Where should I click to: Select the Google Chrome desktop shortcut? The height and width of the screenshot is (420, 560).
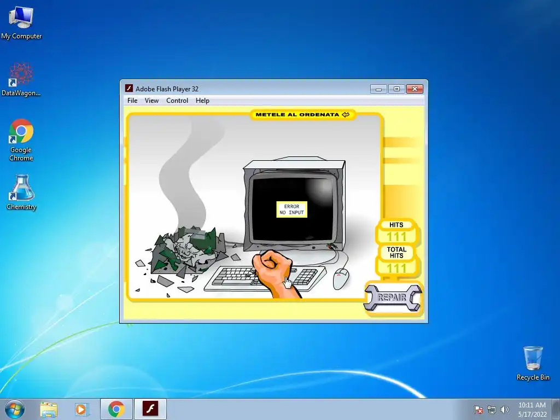coord(21,140)
